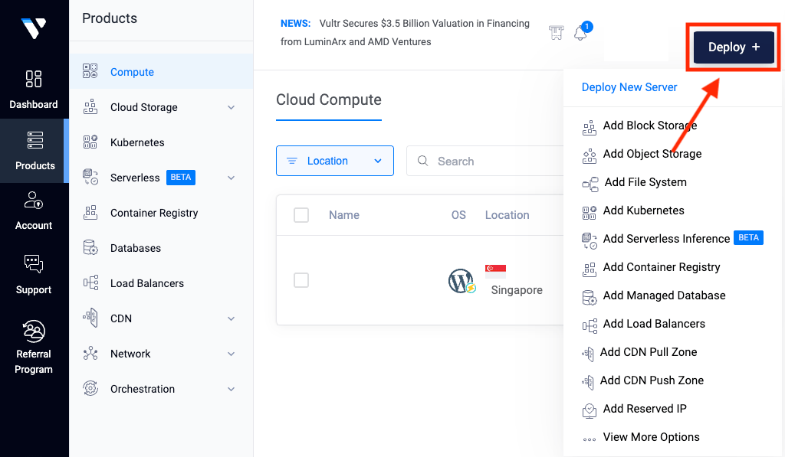Open the Databases products page label
Screen dimensions: 785x457
(x=136, y=248)
